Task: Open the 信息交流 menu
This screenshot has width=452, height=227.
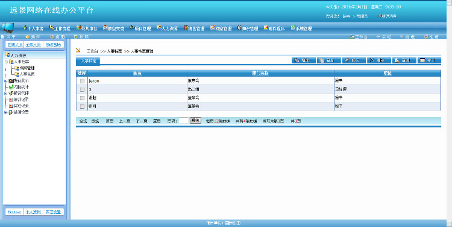Action: tap(113, 28)
